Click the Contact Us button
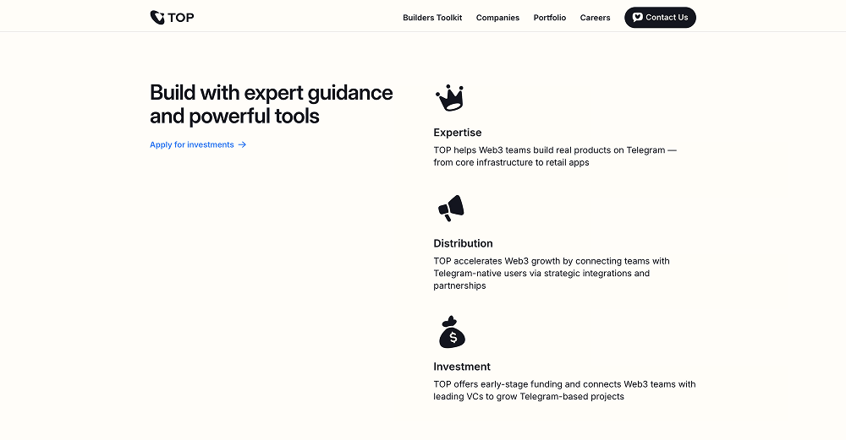 660,17
